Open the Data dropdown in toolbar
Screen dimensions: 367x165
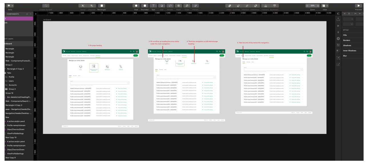tap(10, 6)
